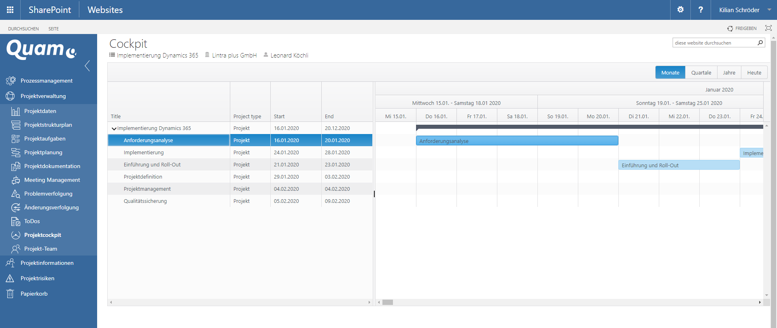Viewport: 777px width, 328px height.
Task: Open the settings gear menu
Action: pos(680,10)
